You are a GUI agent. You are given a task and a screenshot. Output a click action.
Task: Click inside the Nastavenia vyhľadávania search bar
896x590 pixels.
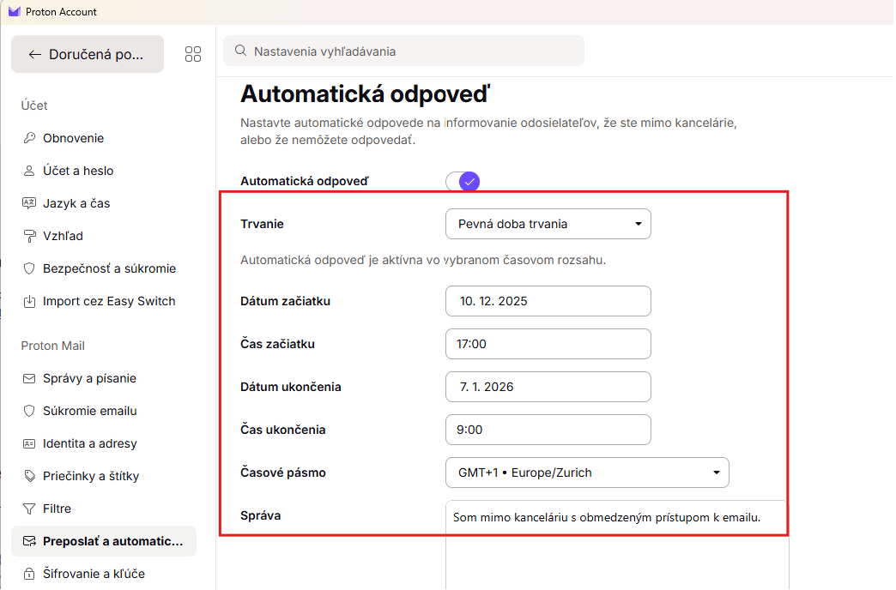(x=403, y=51)
